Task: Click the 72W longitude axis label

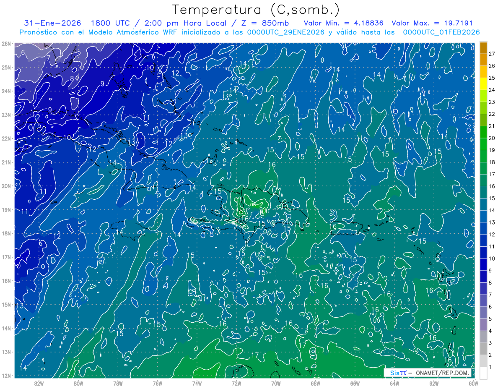Action: tap(236, 383)
